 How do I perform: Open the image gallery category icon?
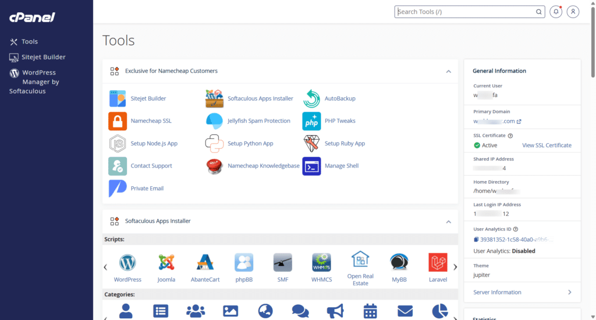230,311
